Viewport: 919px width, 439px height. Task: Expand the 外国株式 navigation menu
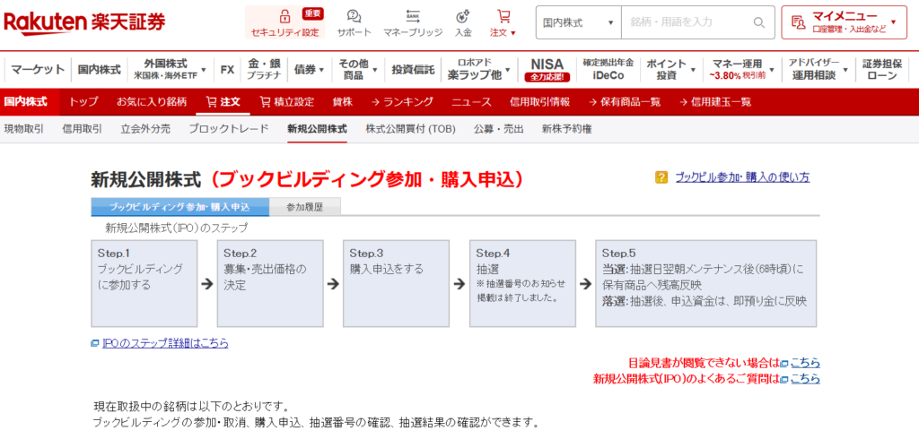click(170, 69)
